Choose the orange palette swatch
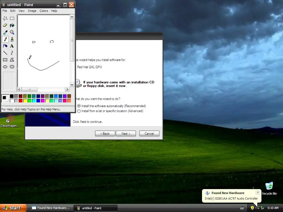Viewport: 283px width, 212px height. pyautogui.click(x=69, y=100)
